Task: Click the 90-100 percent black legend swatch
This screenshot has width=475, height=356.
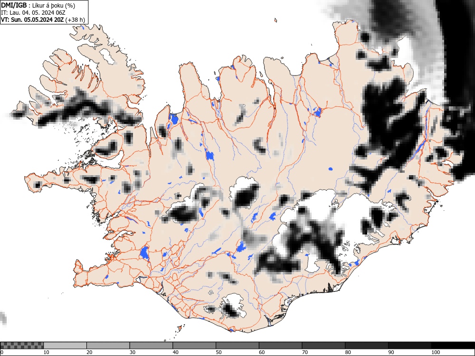Action: coord(409,346)
